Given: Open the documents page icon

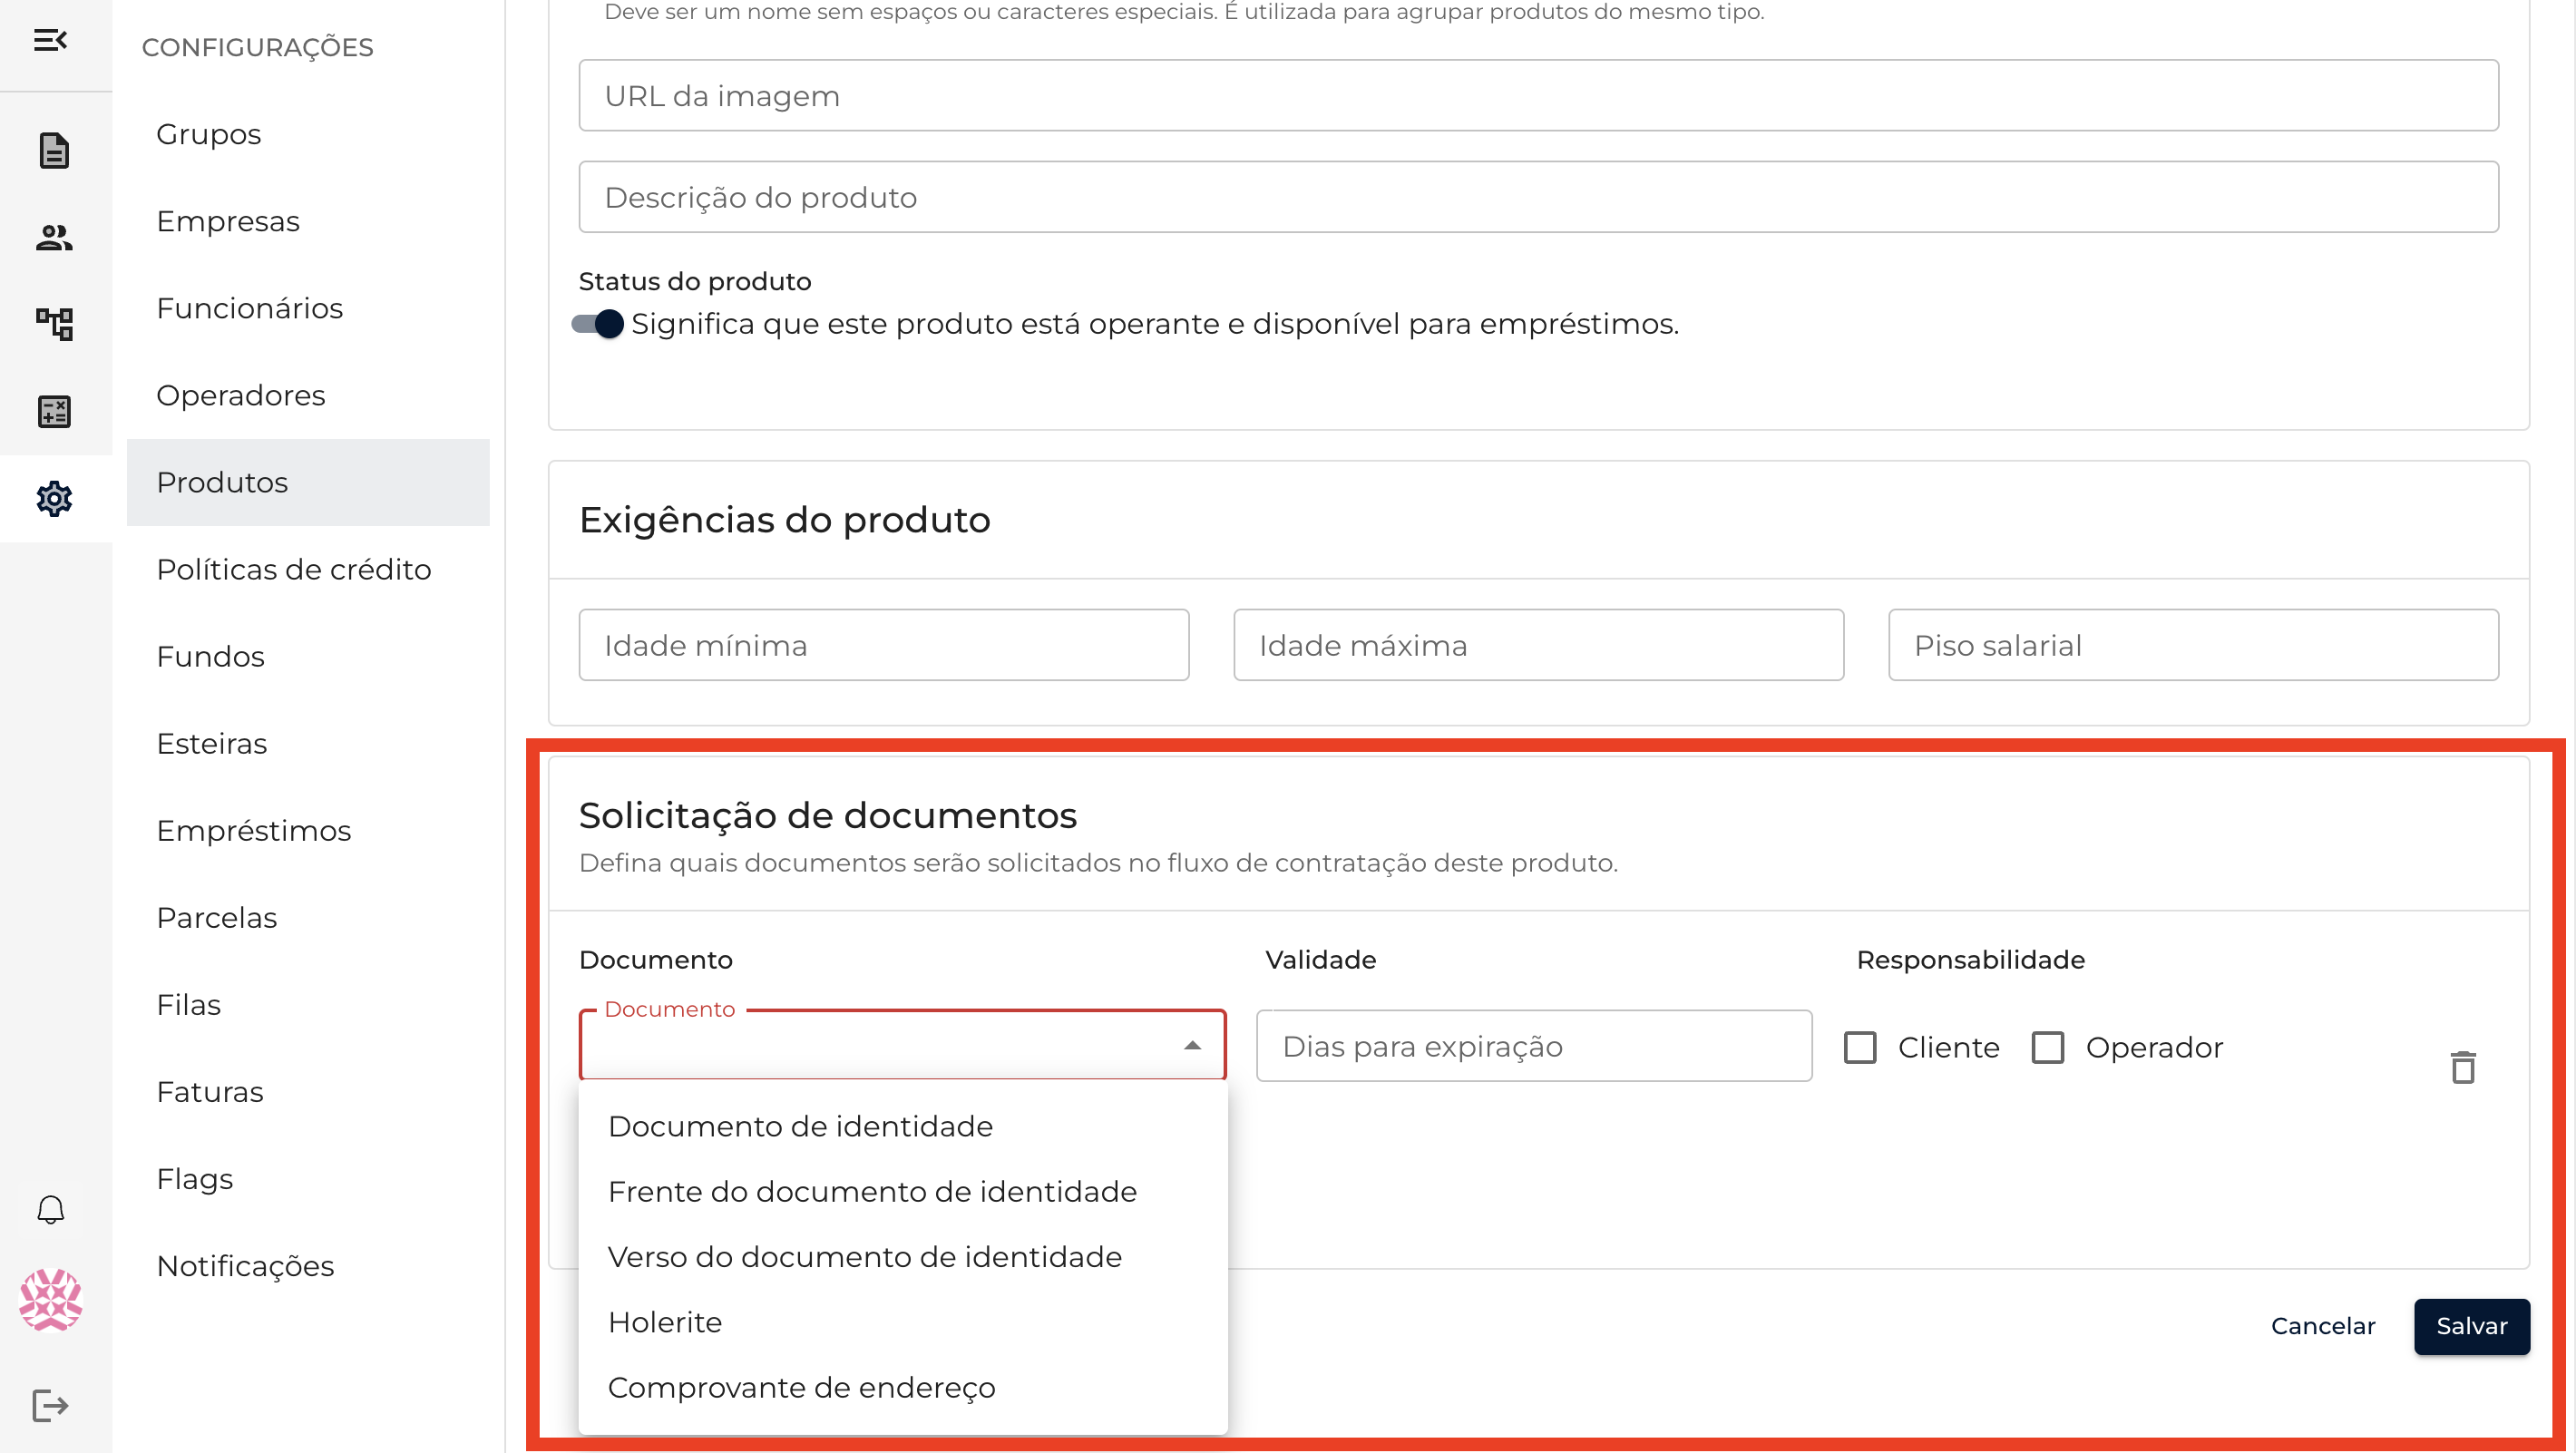Looking at the screenshot, I should 54,151.
